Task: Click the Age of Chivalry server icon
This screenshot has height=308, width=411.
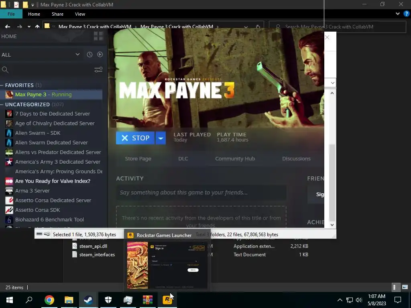Action: point(9,124)
